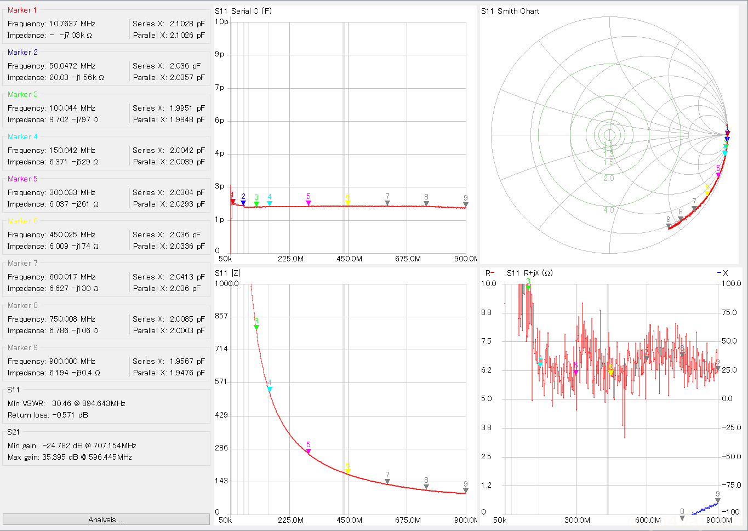Click the S11 Smith Chart title
Image resolution: width=748 pixels, height=531 pixels.
click(510, 11)
